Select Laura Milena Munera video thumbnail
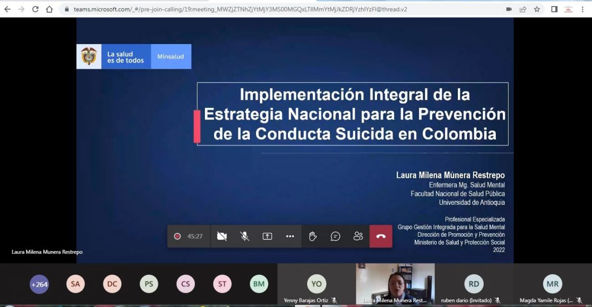Image resolution: width=592 pixels, height=307 pixels. point(395,283)
